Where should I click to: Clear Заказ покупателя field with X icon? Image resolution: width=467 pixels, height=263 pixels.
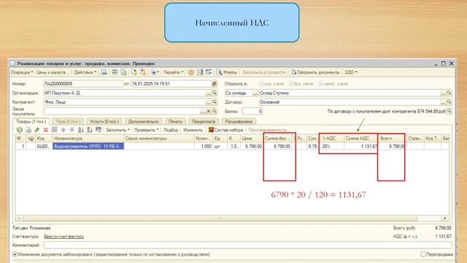209,111
